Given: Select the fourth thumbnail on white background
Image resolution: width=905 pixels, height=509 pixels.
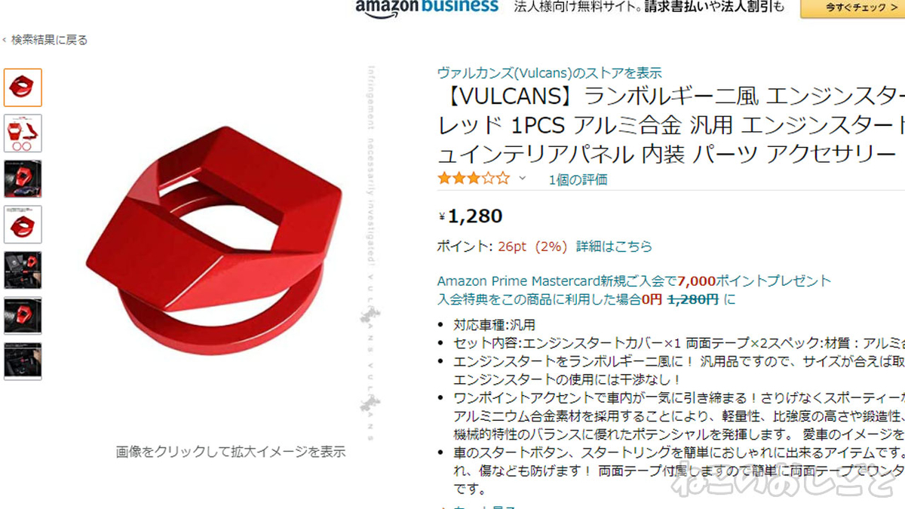Looking at the screenshot, I should pos(23,225).
